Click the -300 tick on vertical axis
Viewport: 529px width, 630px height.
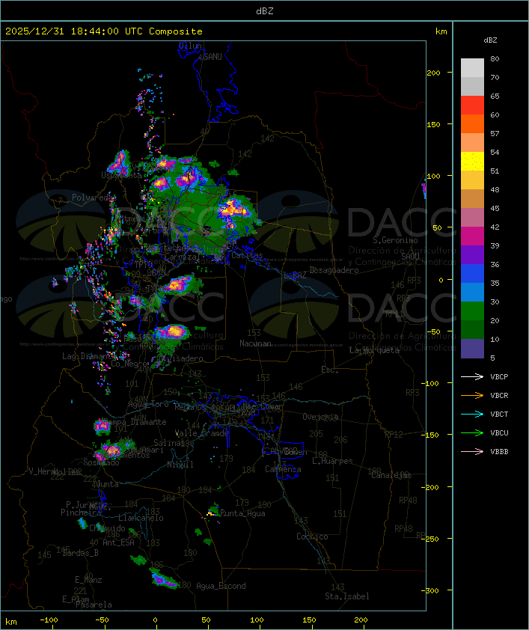coord(432,590)
